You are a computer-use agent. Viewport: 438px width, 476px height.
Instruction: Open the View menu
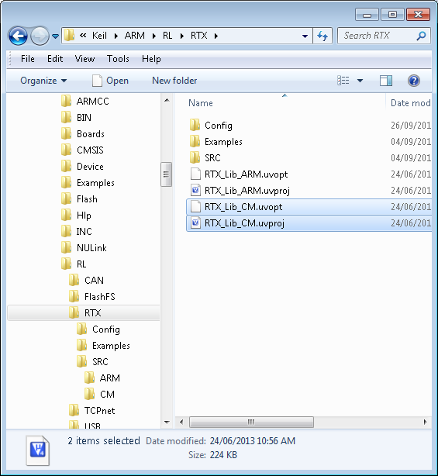pyautogui.click(x=84, y=59)
